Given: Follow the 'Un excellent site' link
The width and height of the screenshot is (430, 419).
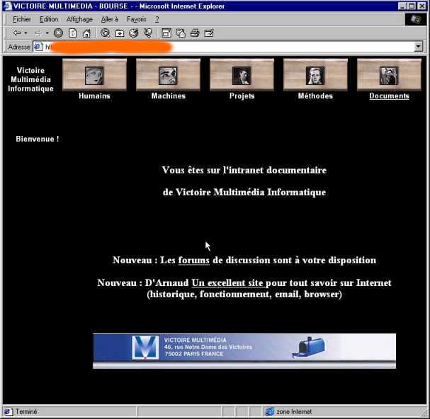Looking at the screenshot, I should pos(227,282).
